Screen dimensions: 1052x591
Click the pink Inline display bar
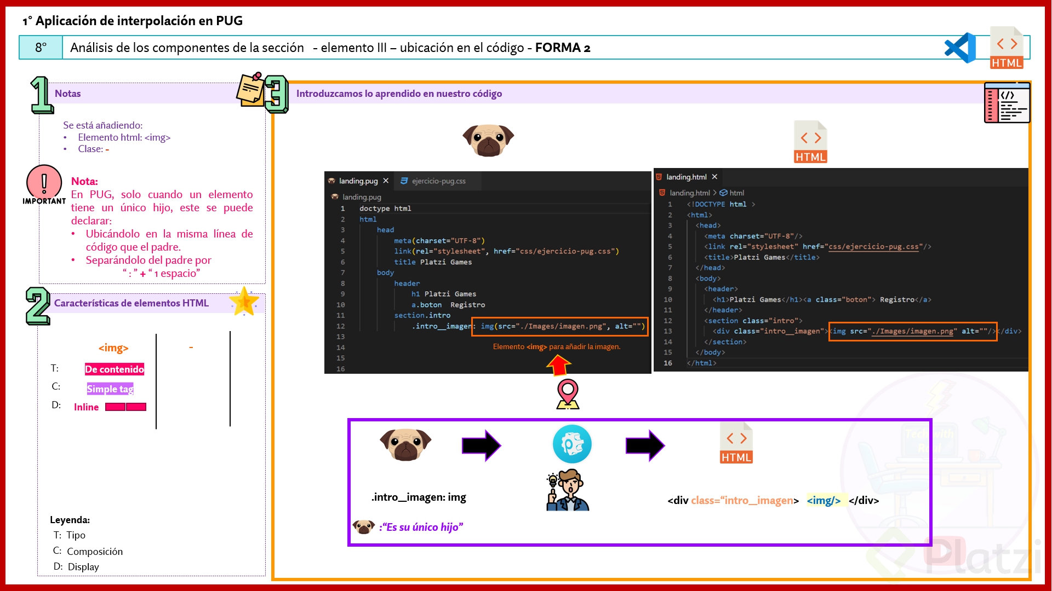point(125,407)
